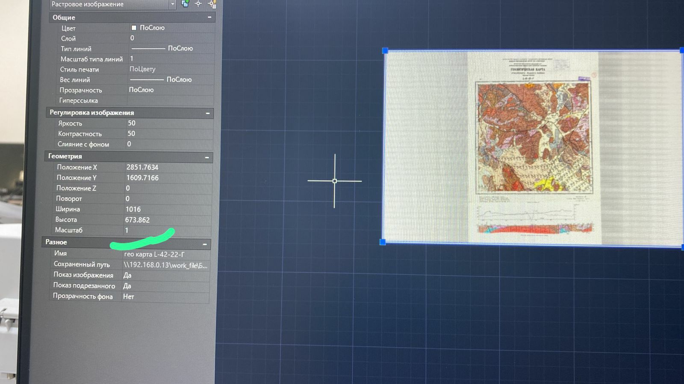The width and height of the screenshot is (684, 384).
Task: Click the Общие section header title
Action: click(64, 17)
